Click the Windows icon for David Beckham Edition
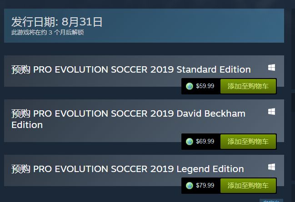The height and width of the screenshot is (202, 295). 271,112
